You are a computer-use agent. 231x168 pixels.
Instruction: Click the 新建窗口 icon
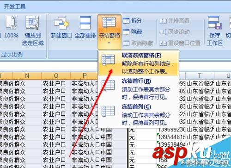click(61, 23)
